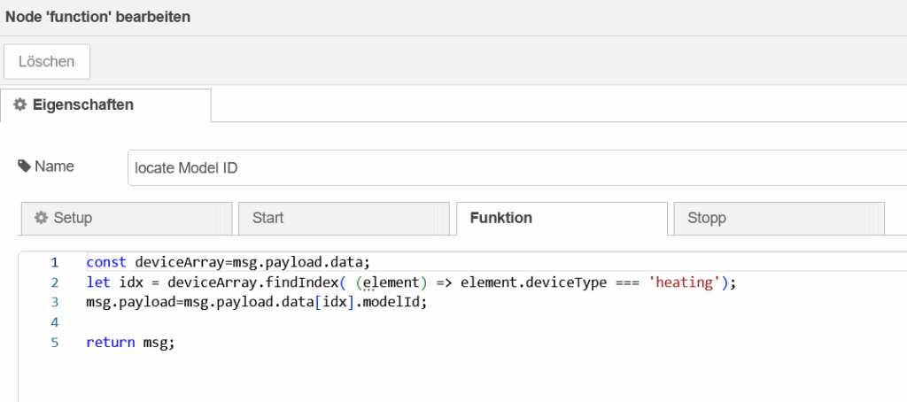
Task: Click the return keyword on line 5
Action: [111, 343]
